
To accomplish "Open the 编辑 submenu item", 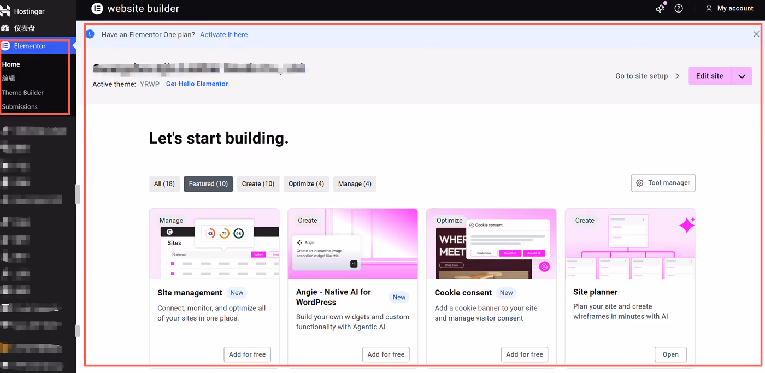I will [9, 78].
